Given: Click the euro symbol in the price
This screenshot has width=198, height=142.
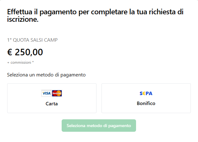Looking at the screenshot, I should pyautogui.click(x=10, y=53).
